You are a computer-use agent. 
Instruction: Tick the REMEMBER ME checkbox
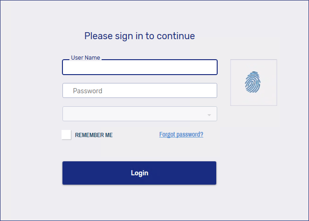[x=66, y=135]
